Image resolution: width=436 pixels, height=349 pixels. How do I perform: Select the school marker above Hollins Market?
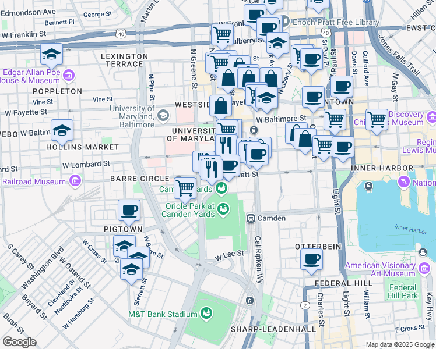click(x=62, y=131)
